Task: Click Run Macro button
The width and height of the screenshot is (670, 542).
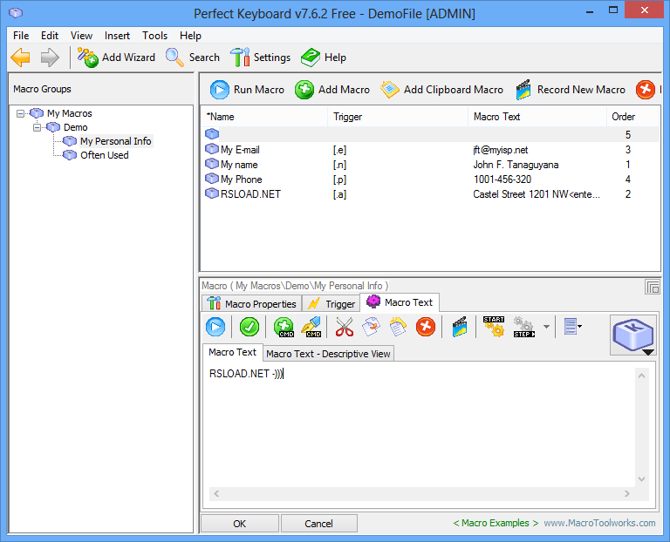Action: [x=247, y=90]
